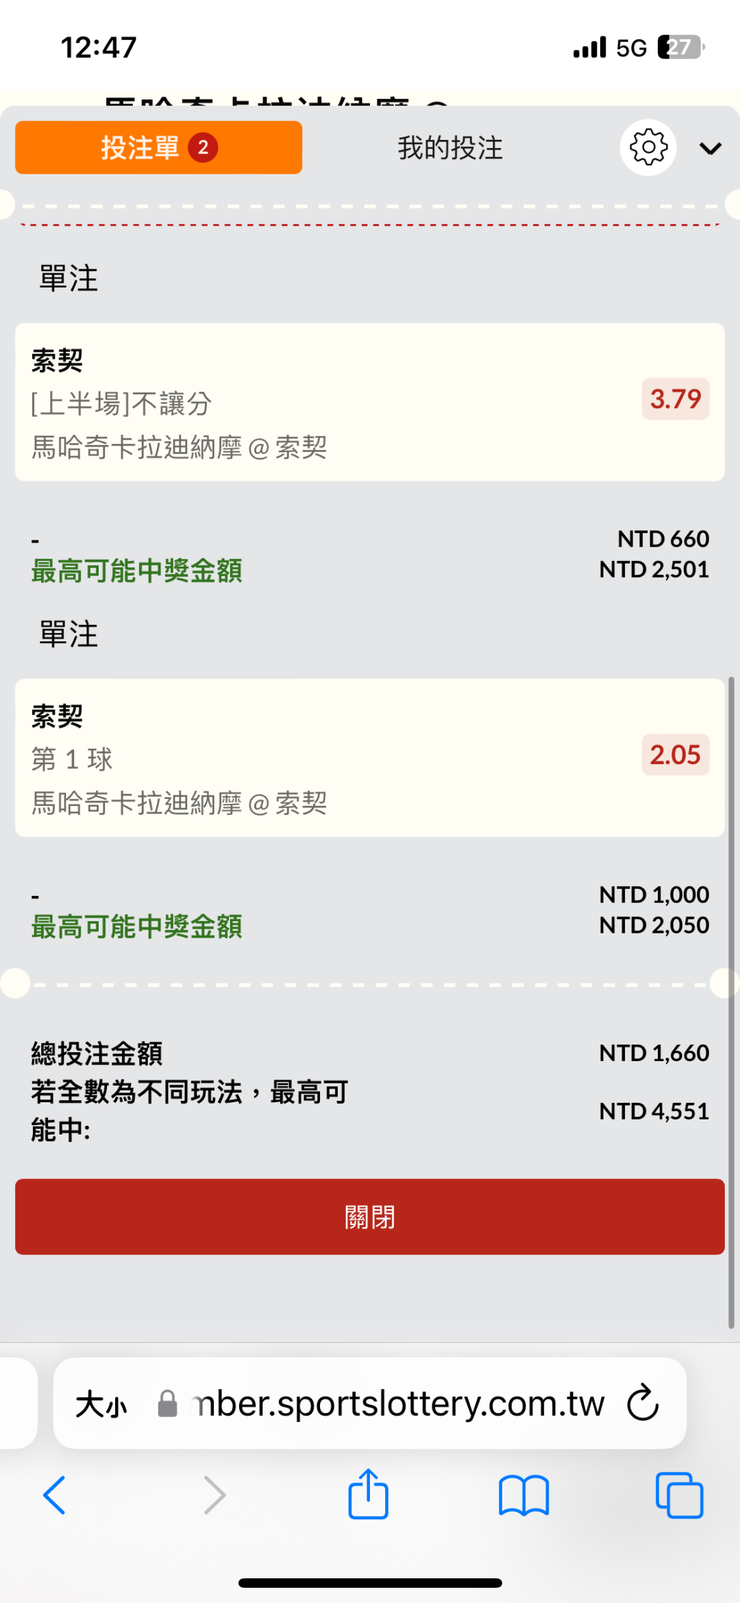740x1603 pixels.
Task: Tap the 3.79 odds badge
Action: (675, 399)
